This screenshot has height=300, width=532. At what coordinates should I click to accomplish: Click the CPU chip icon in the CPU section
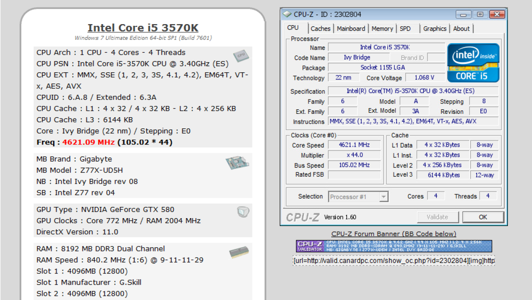(x=241, y=55)
